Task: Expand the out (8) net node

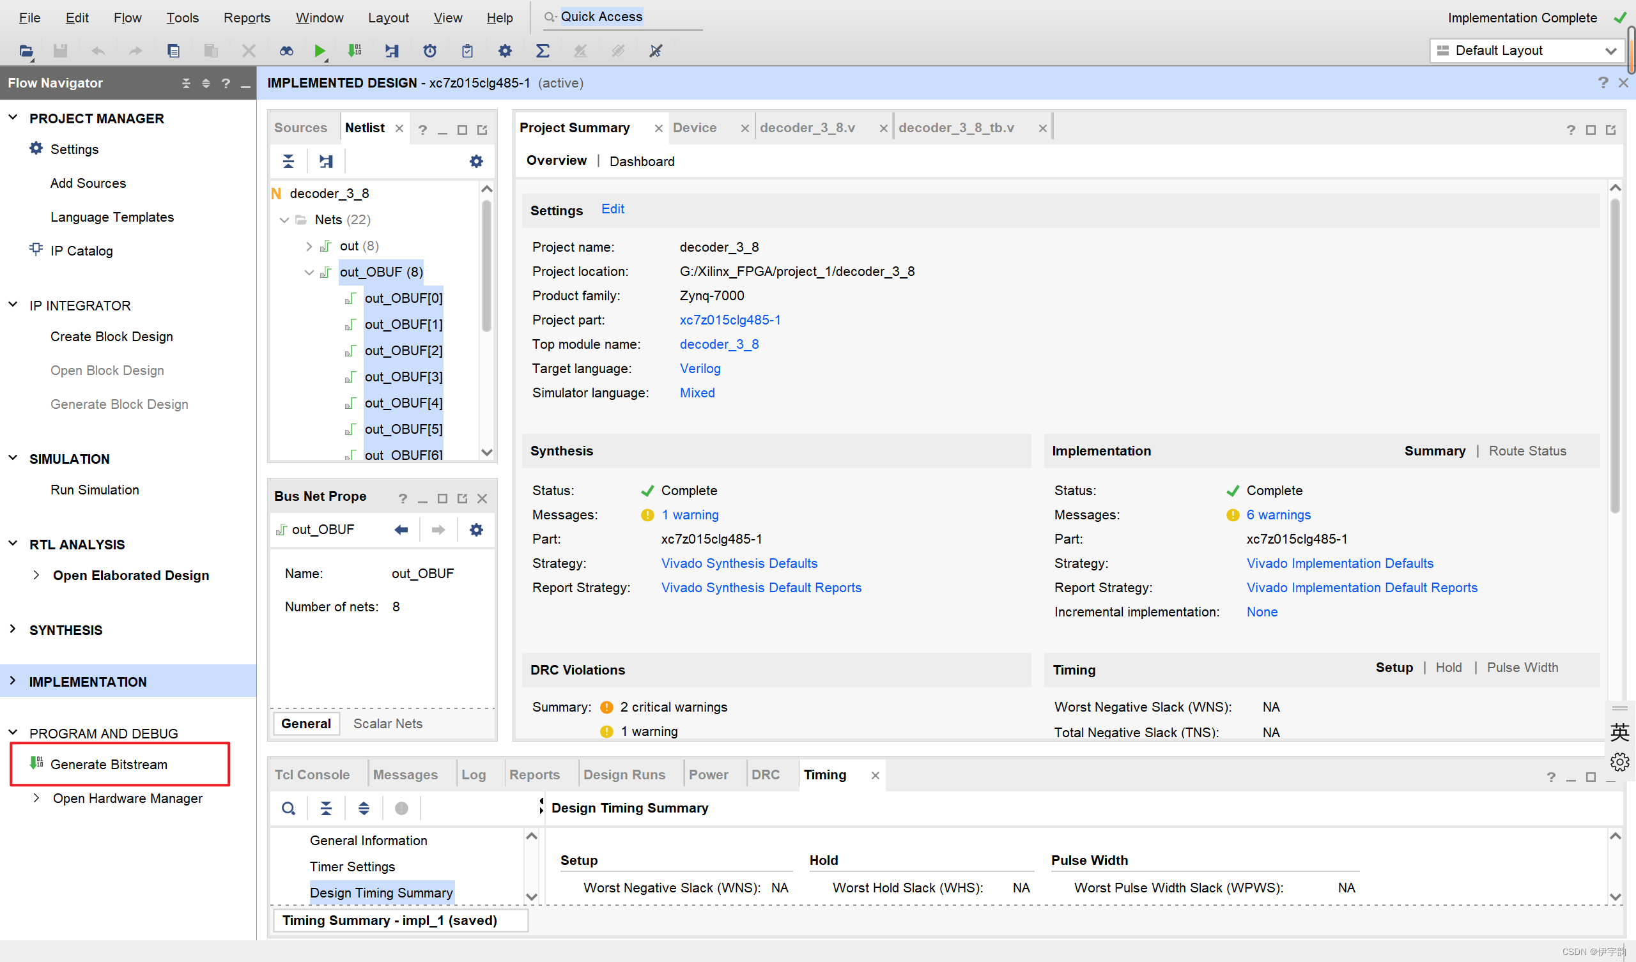Action: pyautogui.click(x=309, y=246)
